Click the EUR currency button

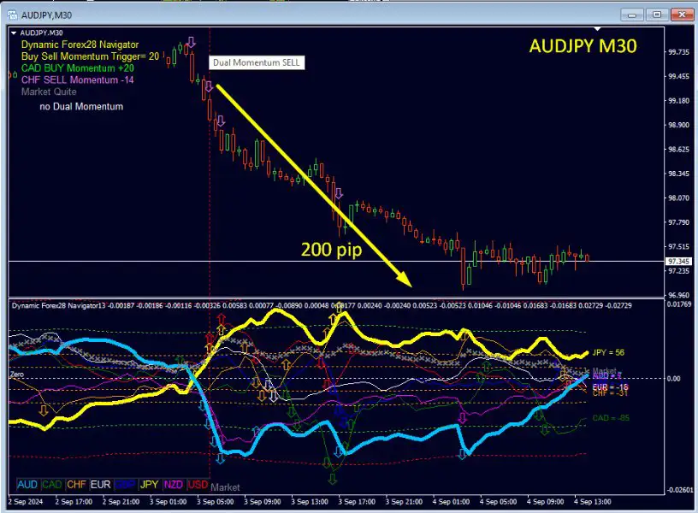click(101, 486)
